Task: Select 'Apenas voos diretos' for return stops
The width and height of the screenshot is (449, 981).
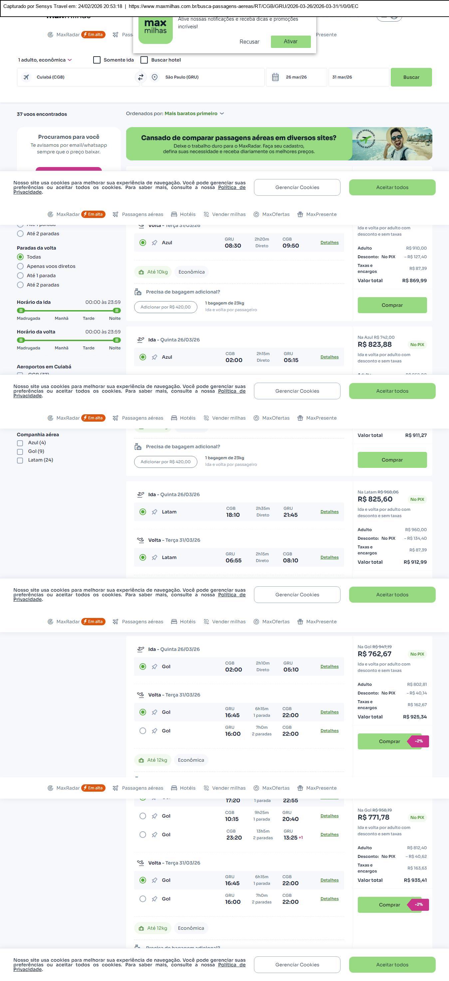Action: point(21,267)
